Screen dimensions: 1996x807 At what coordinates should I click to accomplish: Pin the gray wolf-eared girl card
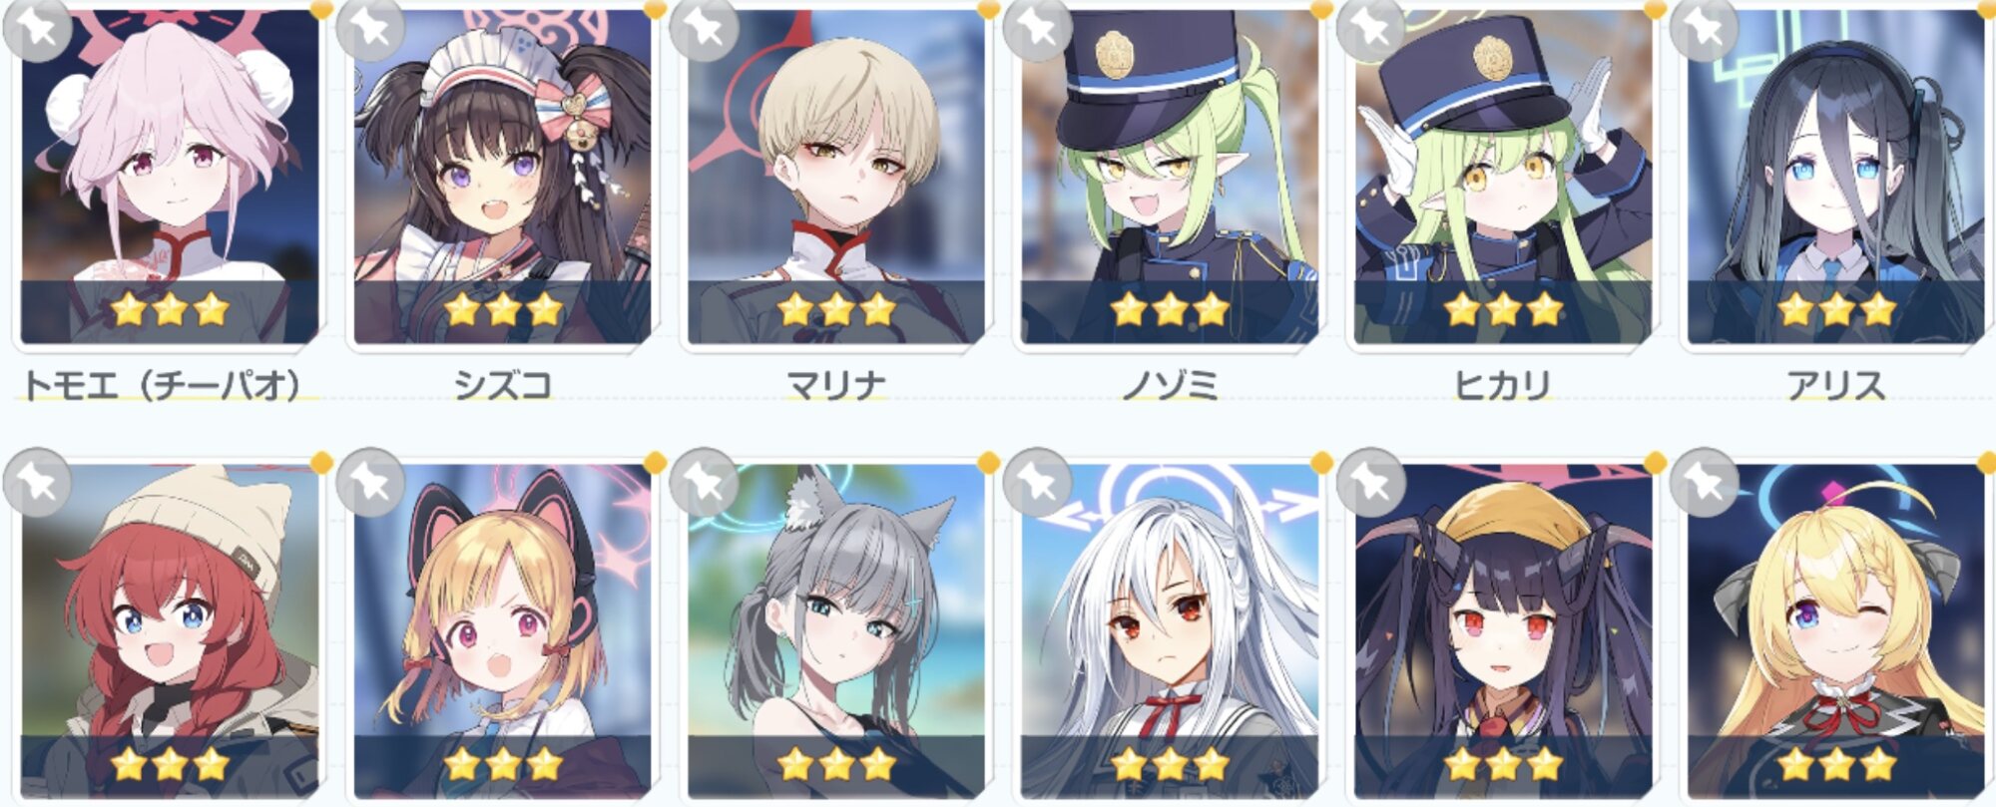tap(704, 482)
